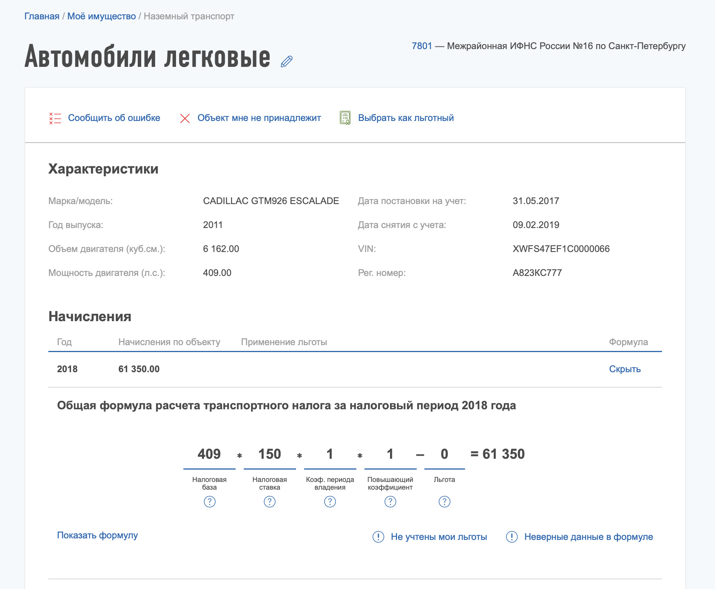Viewport: 715px width, 589px height.
Task: Click the Применение льготы column header
Action: [x=284, y=342]
